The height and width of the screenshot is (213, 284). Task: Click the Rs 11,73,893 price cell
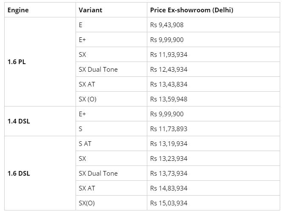click(x=169, y=129)
